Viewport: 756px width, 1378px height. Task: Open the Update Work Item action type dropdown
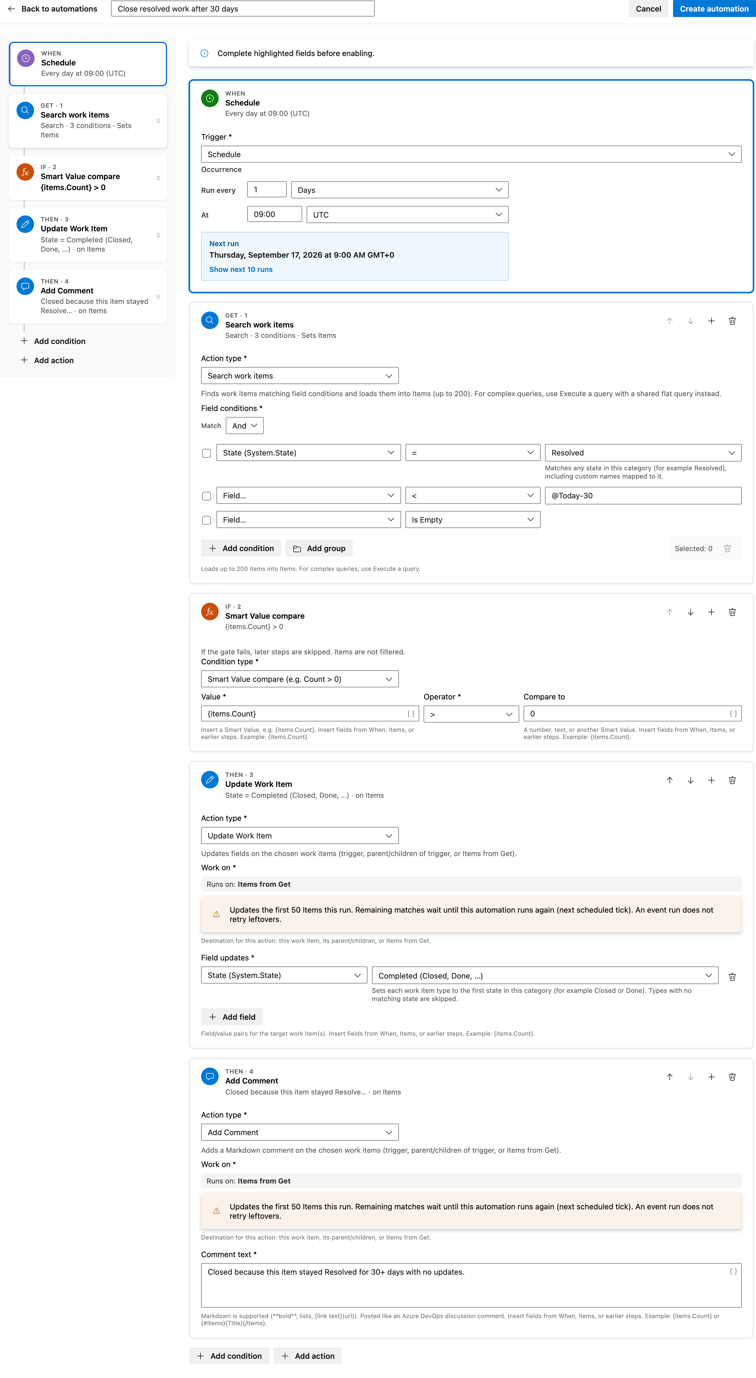pyautogui.click(x=300, y=836)
